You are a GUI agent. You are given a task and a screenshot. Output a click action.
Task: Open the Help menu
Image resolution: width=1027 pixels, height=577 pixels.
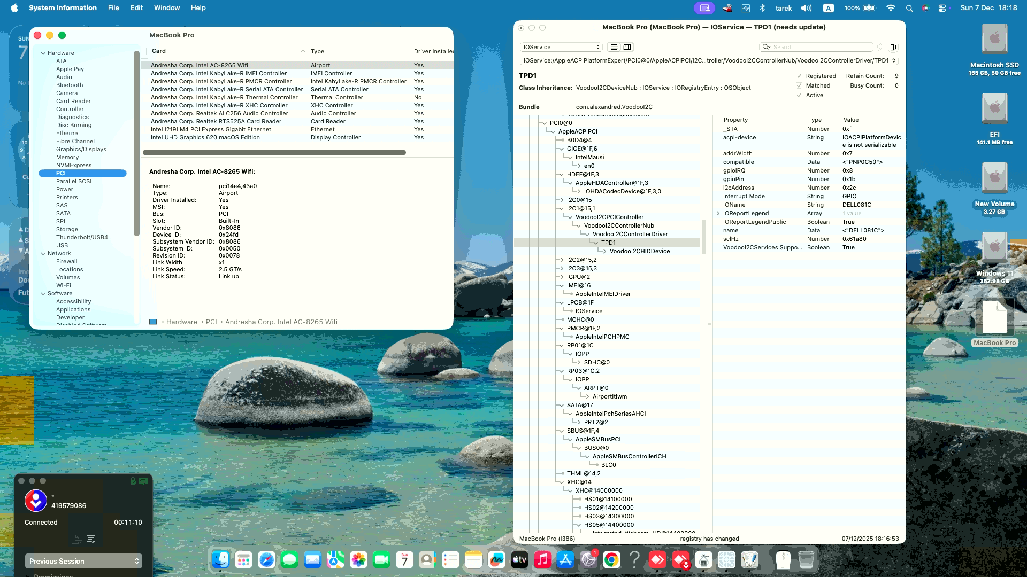coord(198,8)
